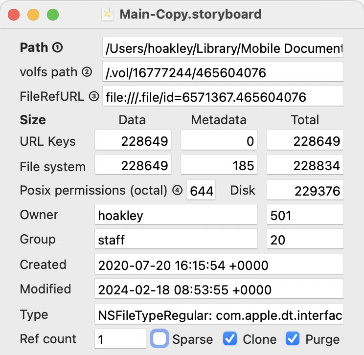Click the circled 2 footnote beside volfs path
The image size is (364, 355).
pyautogui.click(x=87, y=72)
